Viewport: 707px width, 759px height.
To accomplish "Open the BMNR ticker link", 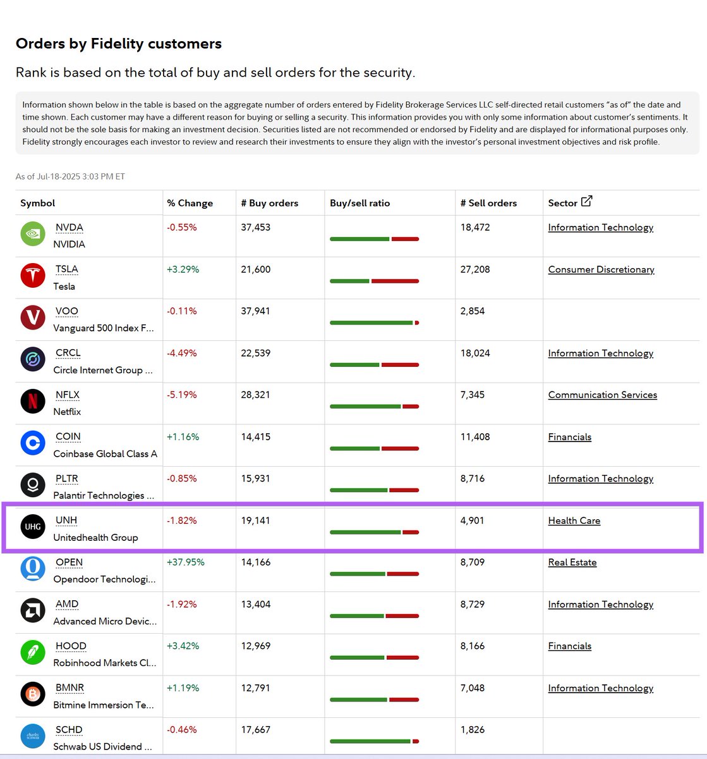I will pyautogui.click(x=69, y=688).
